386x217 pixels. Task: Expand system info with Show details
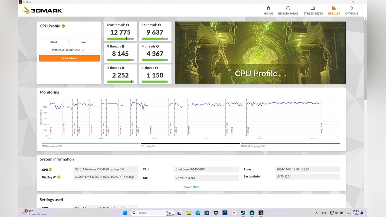click(x=191, y=187)
